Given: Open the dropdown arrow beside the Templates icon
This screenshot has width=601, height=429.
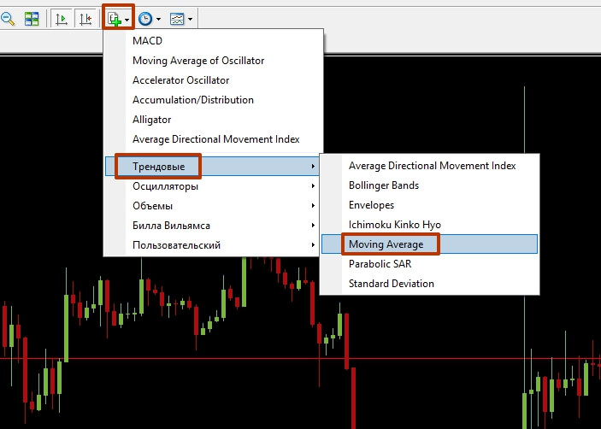Looking at the screenshot, I should pos(190,18).
